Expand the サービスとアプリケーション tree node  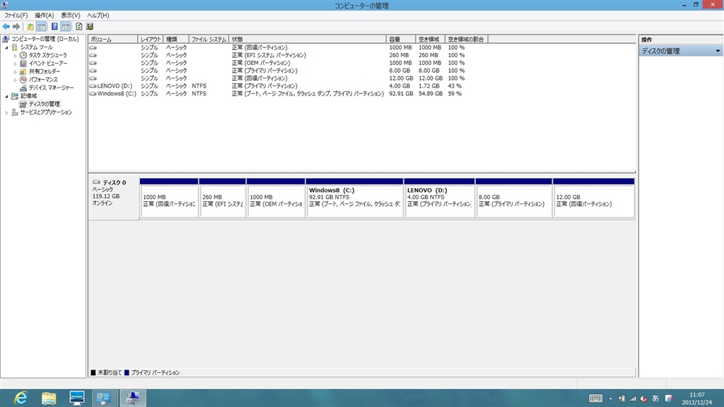[x=6, y=112]
